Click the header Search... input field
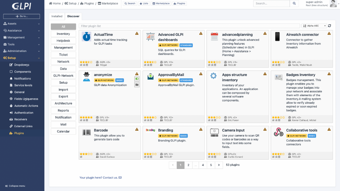340x191 pixels. [x=271, y=3]
